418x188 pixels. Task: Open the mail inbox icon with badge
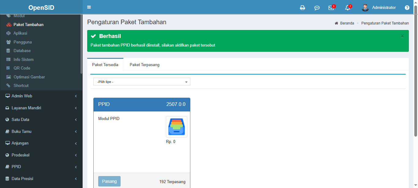[332, 7]
